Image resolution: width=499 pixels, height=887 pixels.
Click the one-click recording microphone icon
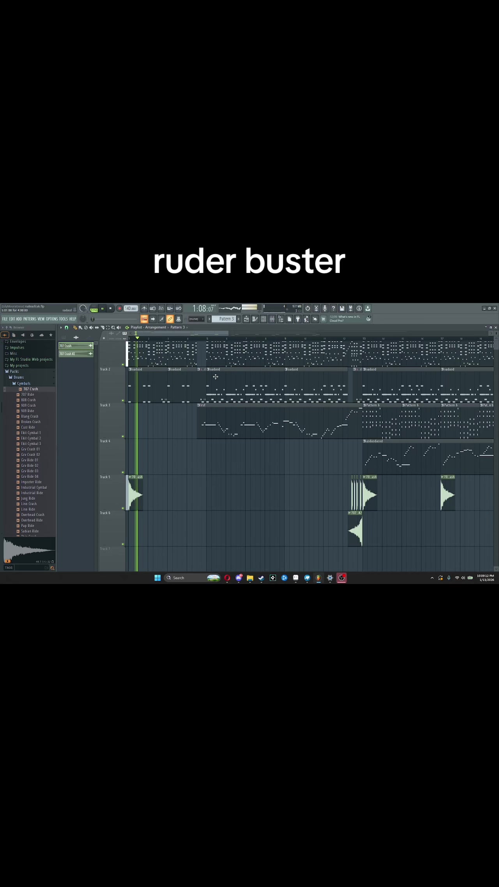click(x=325, y=308)
